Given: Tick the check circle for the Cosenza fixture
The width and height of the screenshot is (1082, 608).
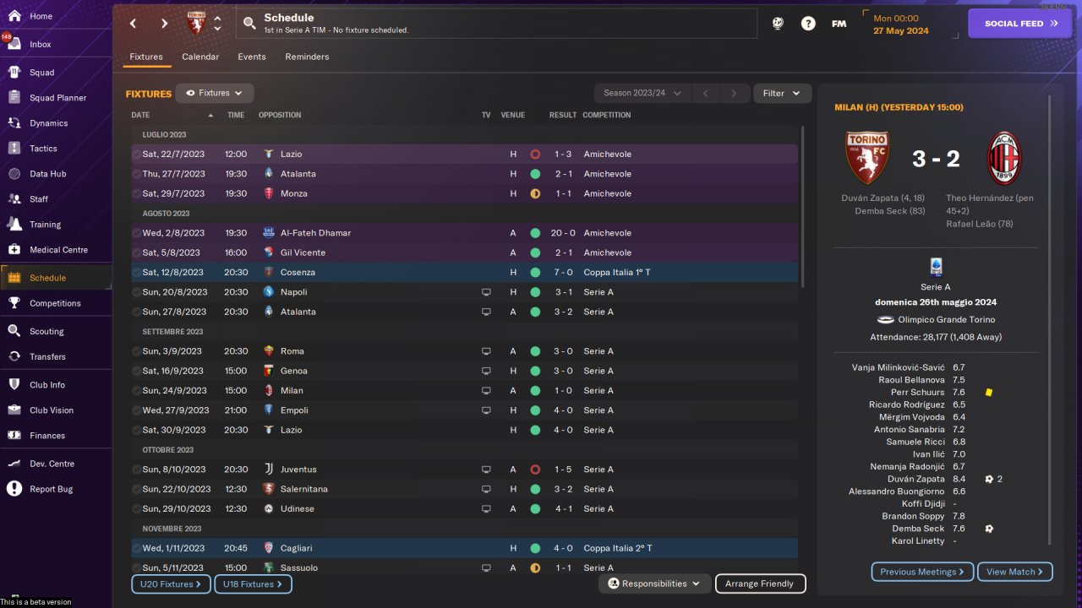Looking at the screenshot, I should (137, 273).
